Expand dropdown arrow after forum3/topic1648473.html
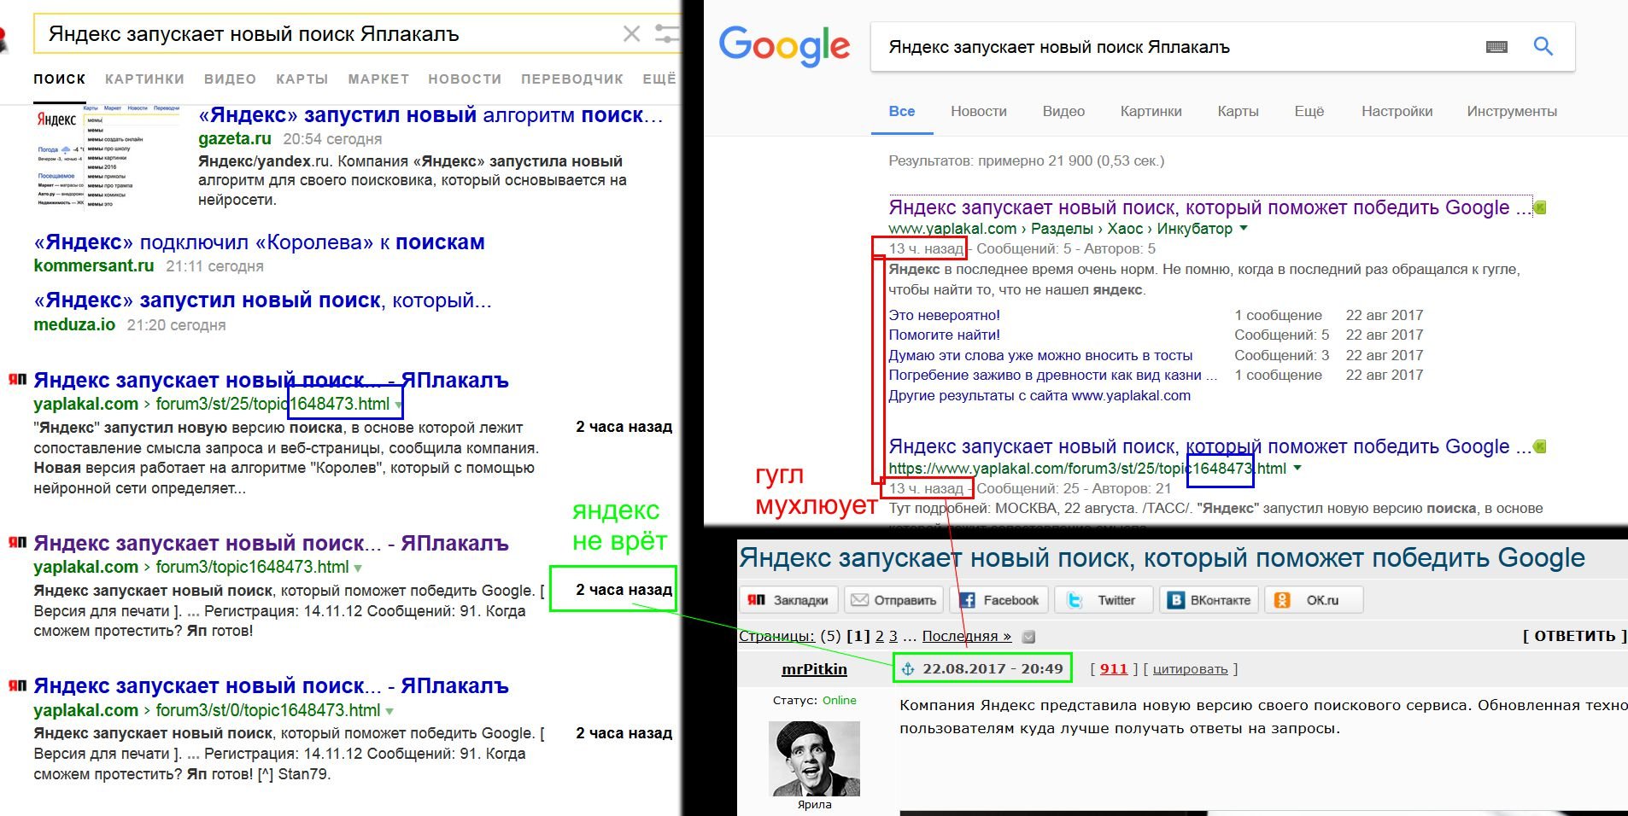 tap(358, 568)
